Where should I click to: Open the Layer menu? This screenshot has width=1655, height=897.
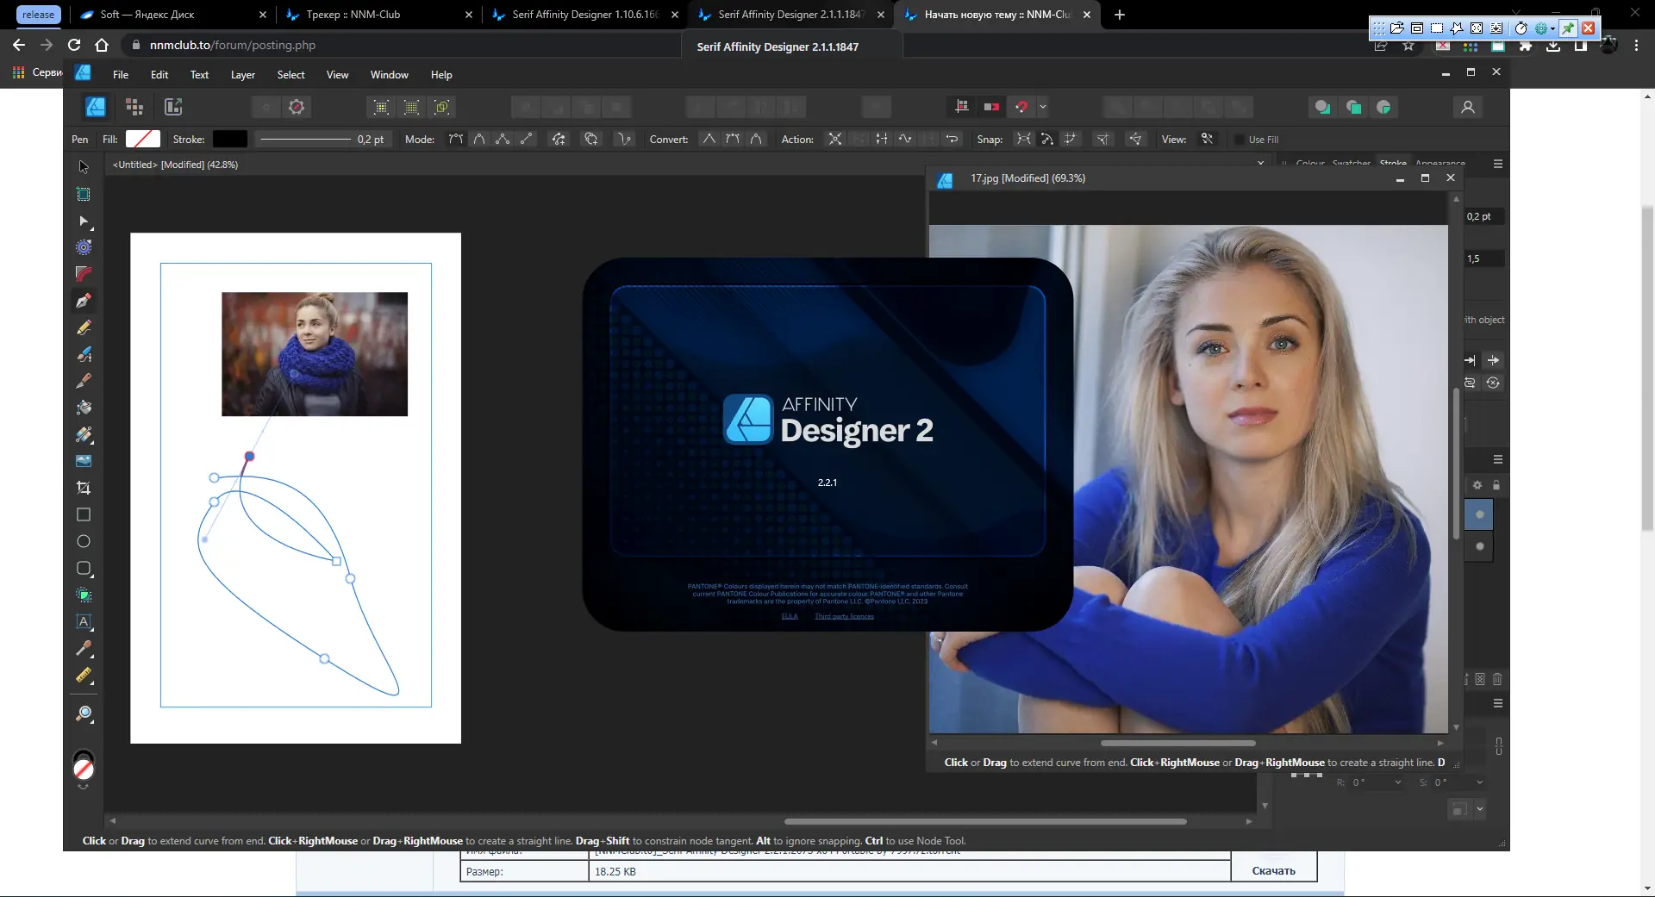click(x=242, y=75)
